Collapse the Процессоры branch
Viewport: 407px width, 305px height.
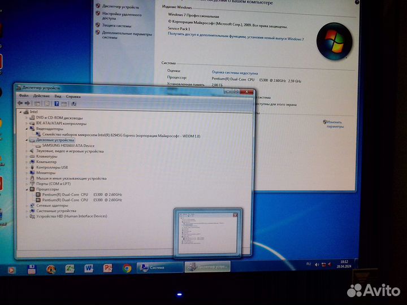(27, 189)
